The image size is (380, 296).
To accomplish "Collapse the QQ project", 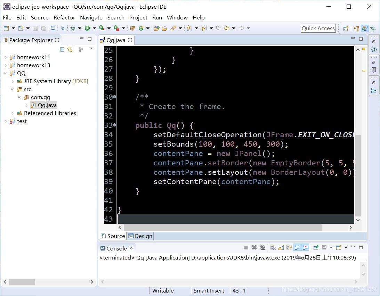I will (x=6, y=73).
